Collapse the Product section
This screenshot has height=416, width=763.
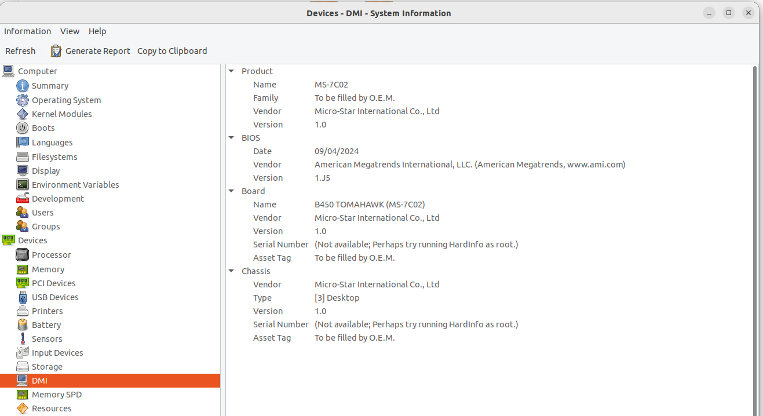click(231, 71)
